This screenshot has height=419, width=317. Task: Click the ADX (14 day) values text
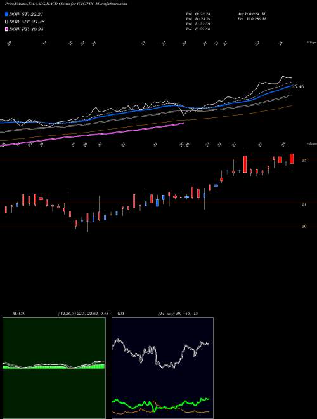click(178, 314)
